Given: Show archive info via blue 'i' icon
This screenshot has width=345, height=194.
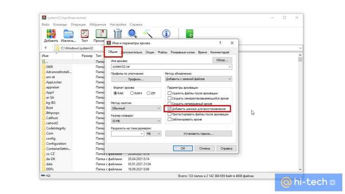Looking at the screenshot, I should [166, 34].
